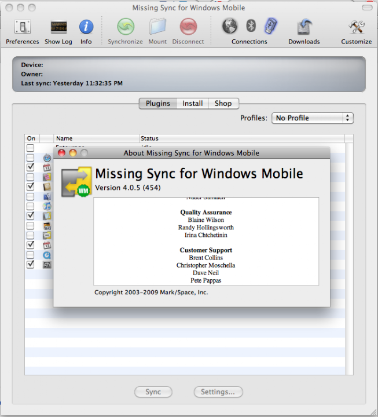Uncheck the folder sync row checkbox

coord(30,216)
